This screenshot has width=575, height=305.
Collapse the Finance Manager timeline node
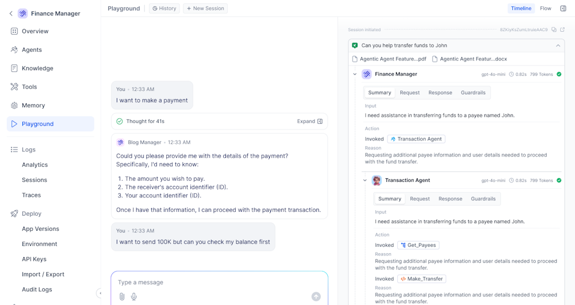pos(355,74)
